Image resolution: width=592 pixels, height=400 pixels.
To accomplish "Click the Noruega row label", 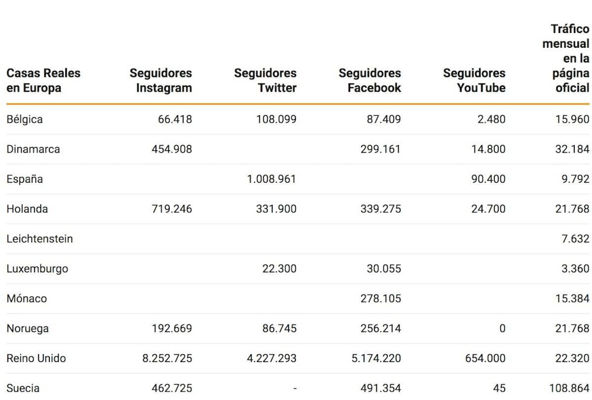I will pos(28,329).
